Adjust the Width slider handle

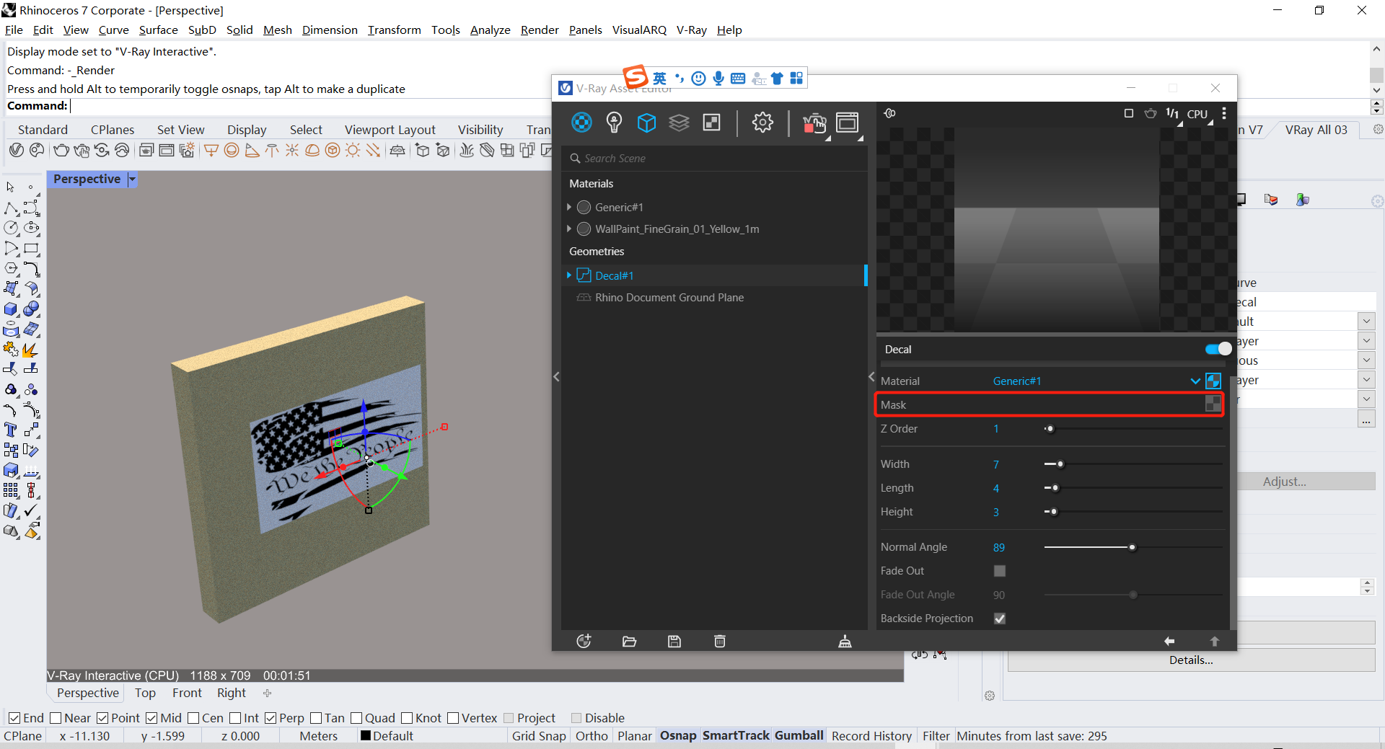pyautogui.click(x=1060, y=464)
